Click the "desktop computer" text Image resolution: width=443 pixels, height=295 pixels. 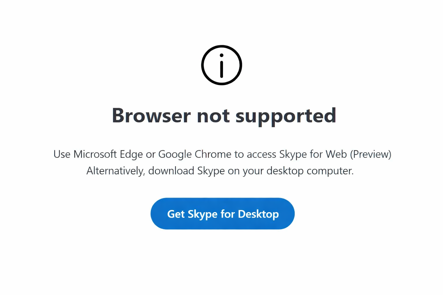[x=310, y=171]
